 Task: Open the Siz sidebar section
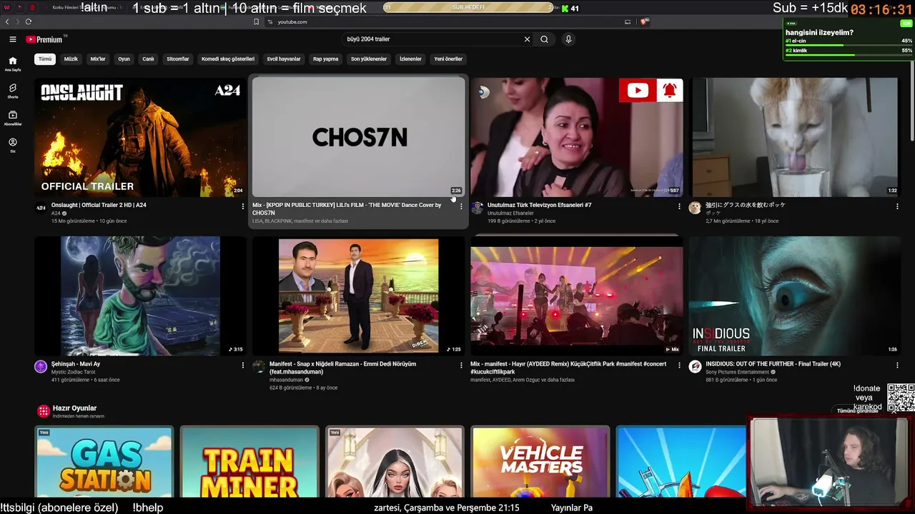[13, 146]
